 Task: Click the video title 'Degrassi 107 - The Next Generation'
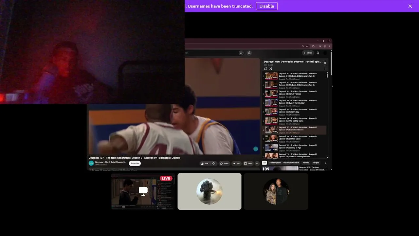click(x=134, y=158)
